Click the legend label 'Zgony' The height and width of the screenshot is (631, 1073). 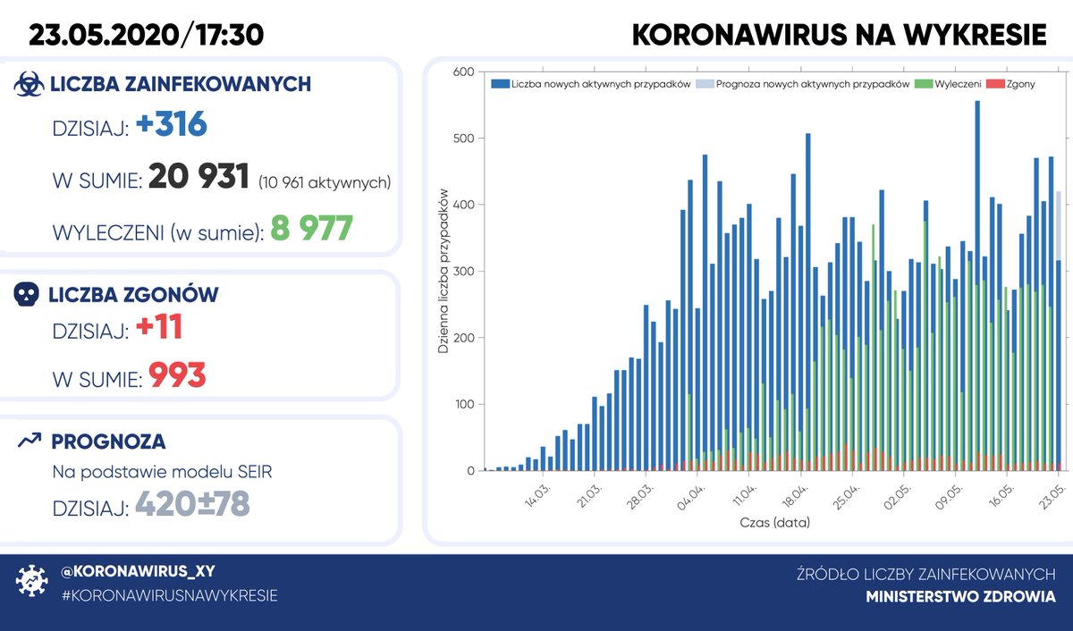[x=1021, y=84]
